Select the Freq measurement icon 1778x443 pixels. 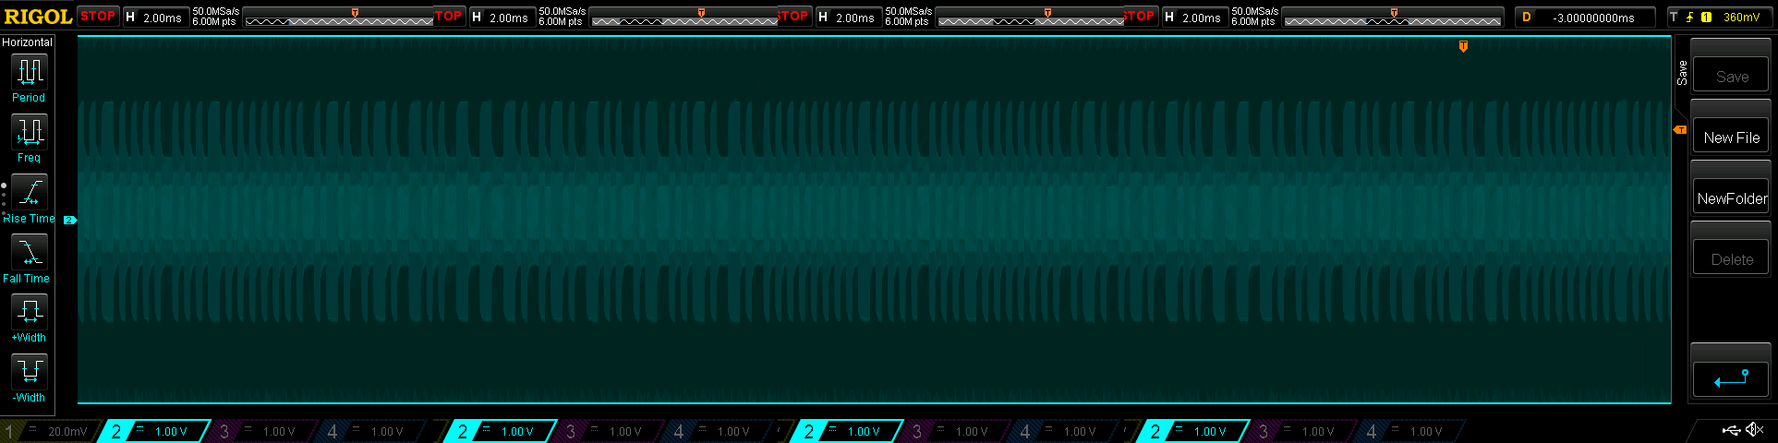(29, 133)
